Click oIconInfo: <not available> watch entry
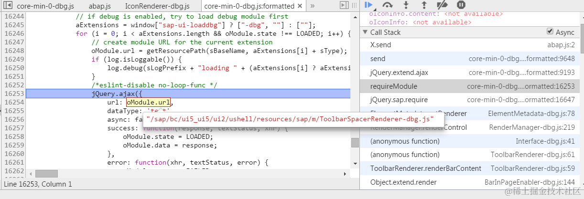The width and height of the screenshot is (584, 199). pos(421,22)
